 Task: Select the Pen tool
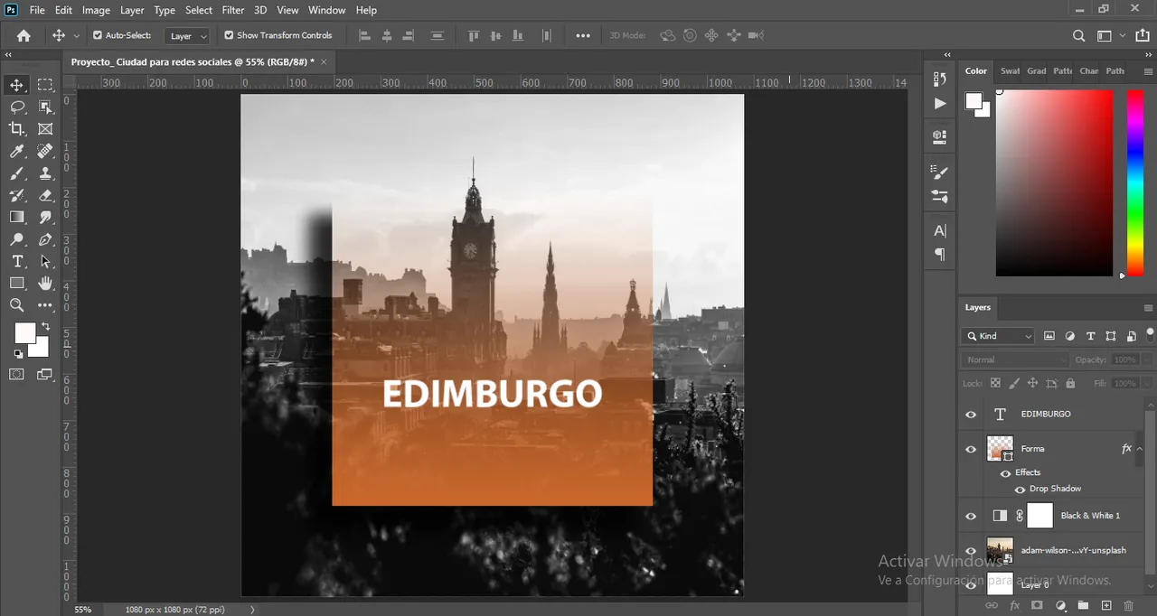point(45,239)
